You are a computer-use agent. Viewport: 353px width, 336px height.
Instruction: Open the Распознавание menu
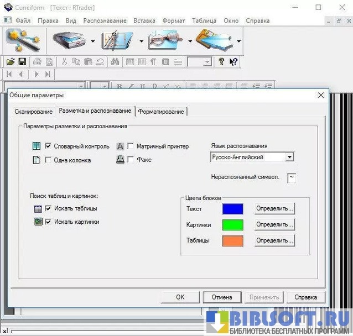tap(105, 20)
